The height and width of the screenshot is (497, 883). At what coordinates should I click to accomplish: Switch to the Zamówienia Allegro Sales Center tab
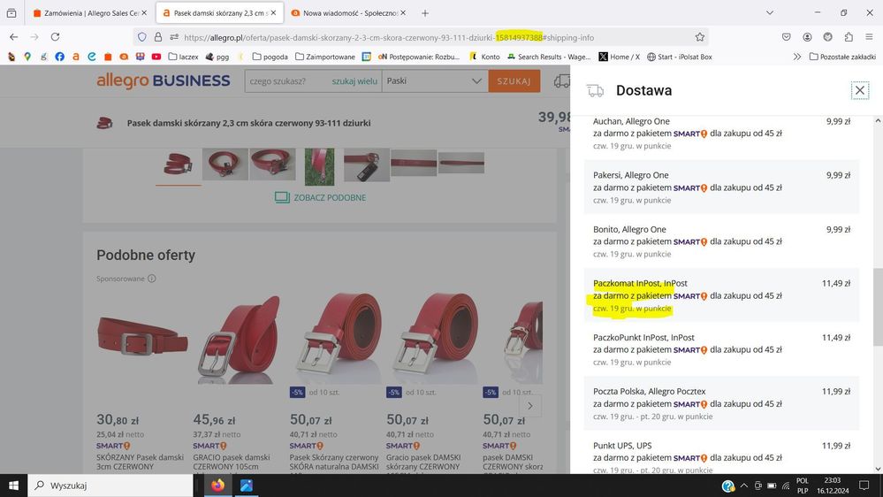(x=86, y=13)
